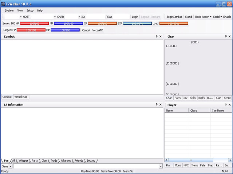Select the Setting chat tab
233x174 pixels.
91,161
